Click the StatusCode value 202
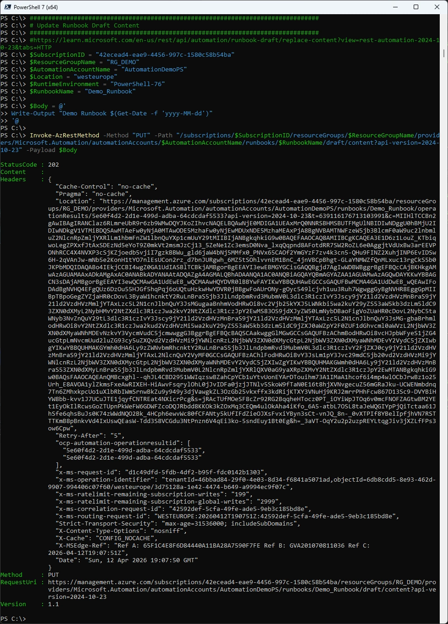The width and height of the screenshot is (448, 624). (x=53, y=165)
